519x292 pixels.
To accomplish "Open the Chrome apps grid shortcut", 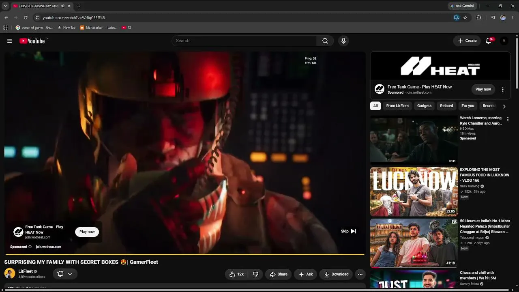I will point(5,28).
